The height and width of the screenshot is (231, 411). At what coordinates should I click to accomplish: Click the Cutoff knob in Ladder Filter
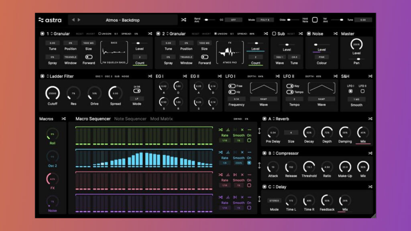[x=52, y=93]
